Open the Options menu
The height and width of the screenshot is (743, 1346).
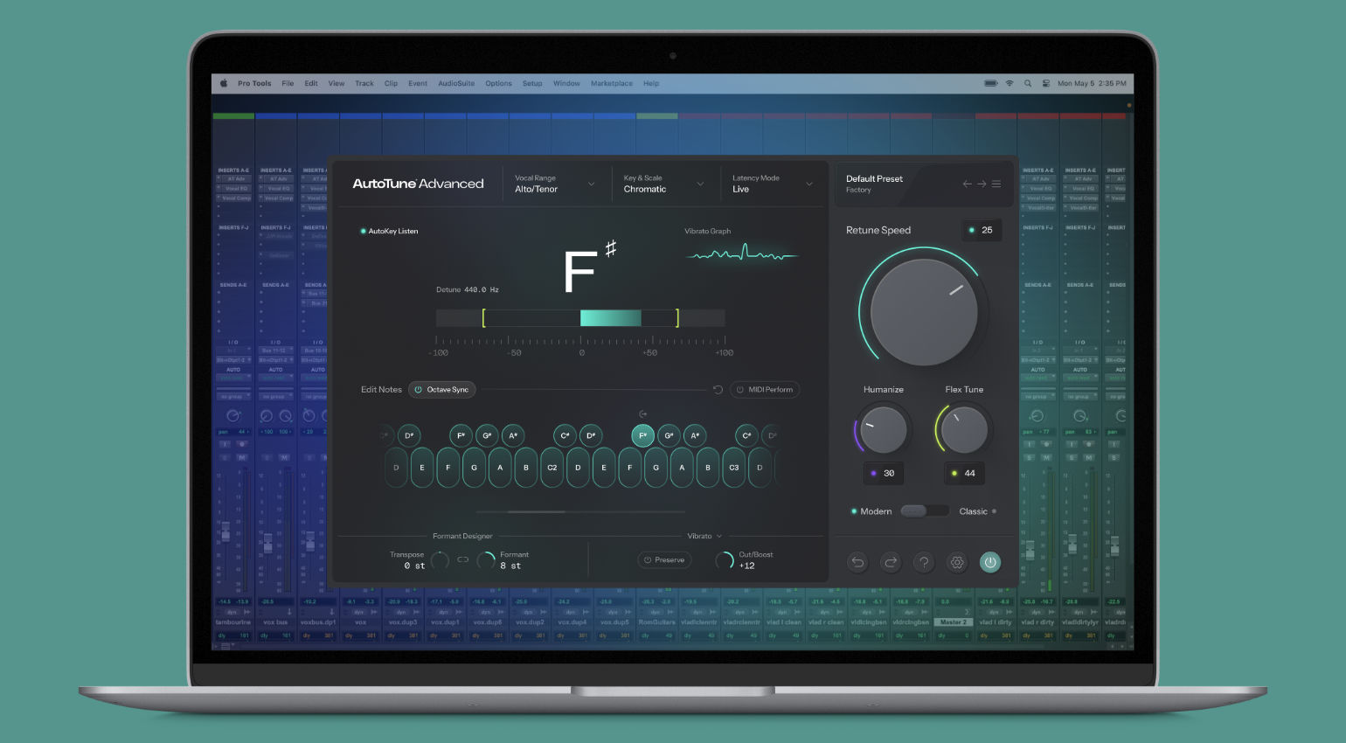(499, 84)
